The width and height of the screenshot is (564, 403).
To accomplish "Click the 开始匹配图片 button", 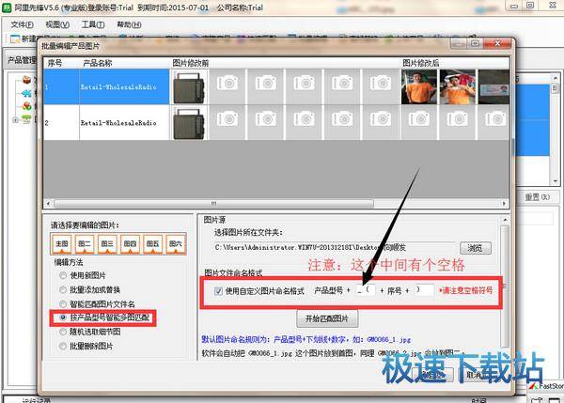I will point(327,318).
